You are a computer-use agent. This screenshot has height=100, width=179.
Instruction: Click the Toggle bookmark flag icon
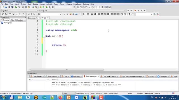click(x=135, y=11)
